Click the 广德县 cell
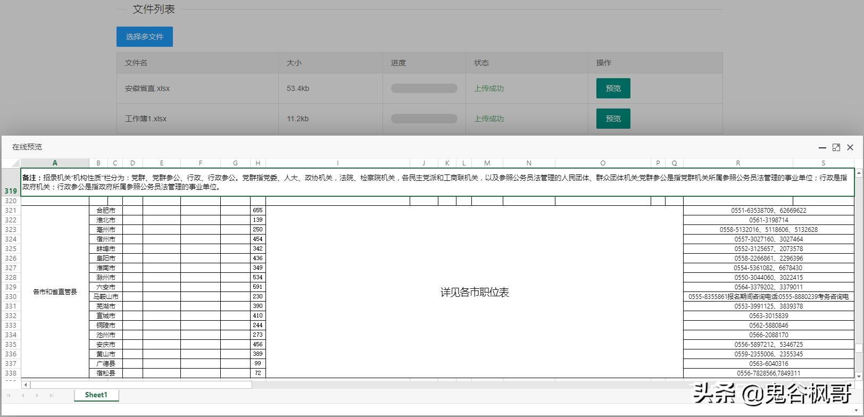 (x=106, y=364)
